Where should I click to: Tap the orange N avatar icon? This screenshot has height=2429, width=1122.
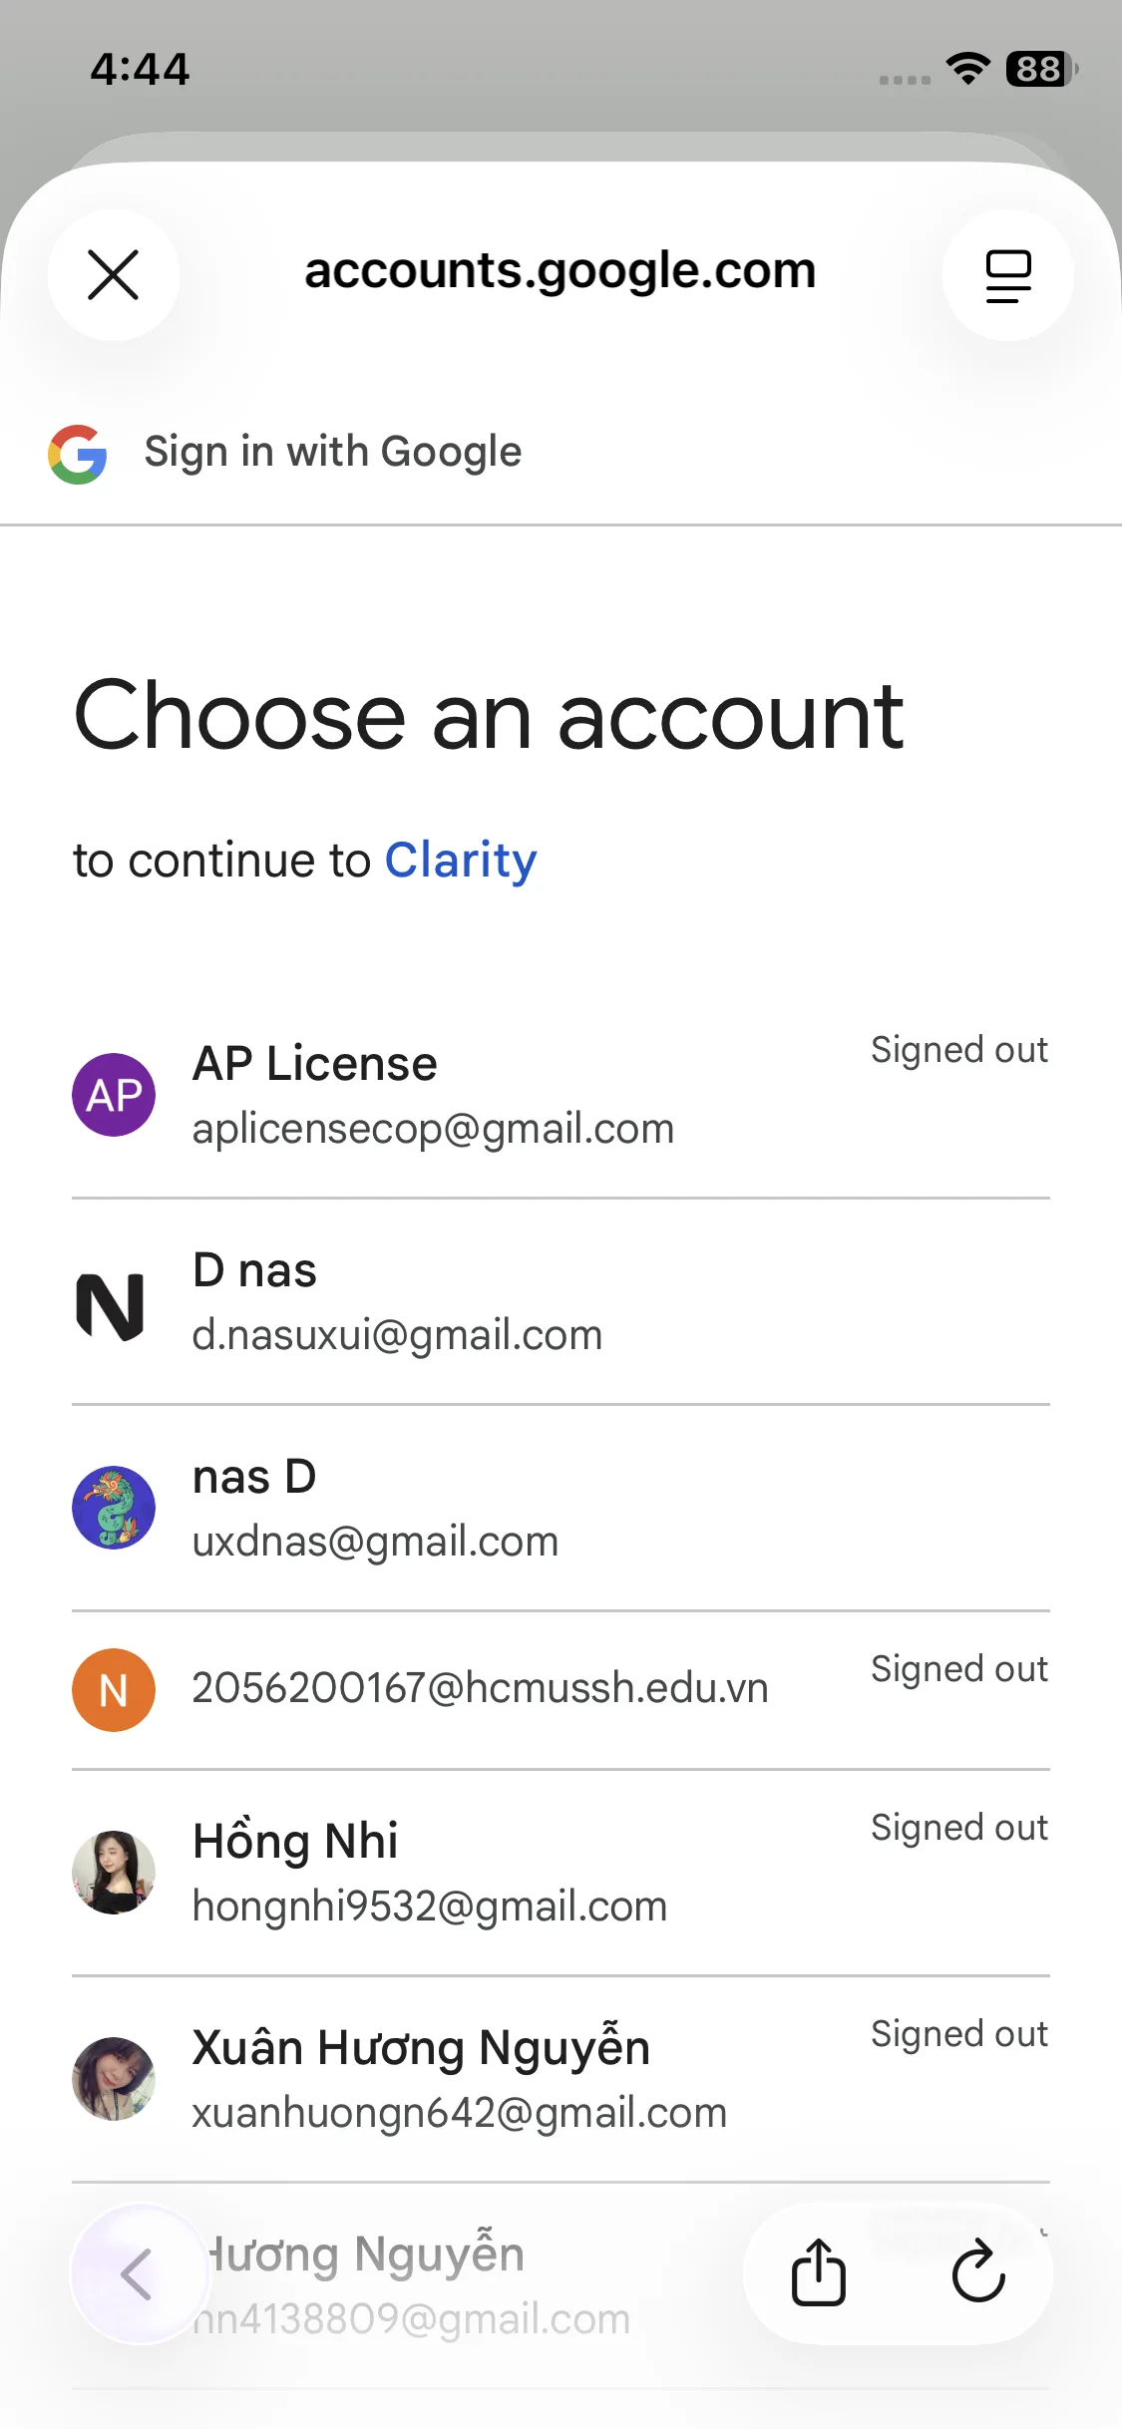click(114, 1690)
